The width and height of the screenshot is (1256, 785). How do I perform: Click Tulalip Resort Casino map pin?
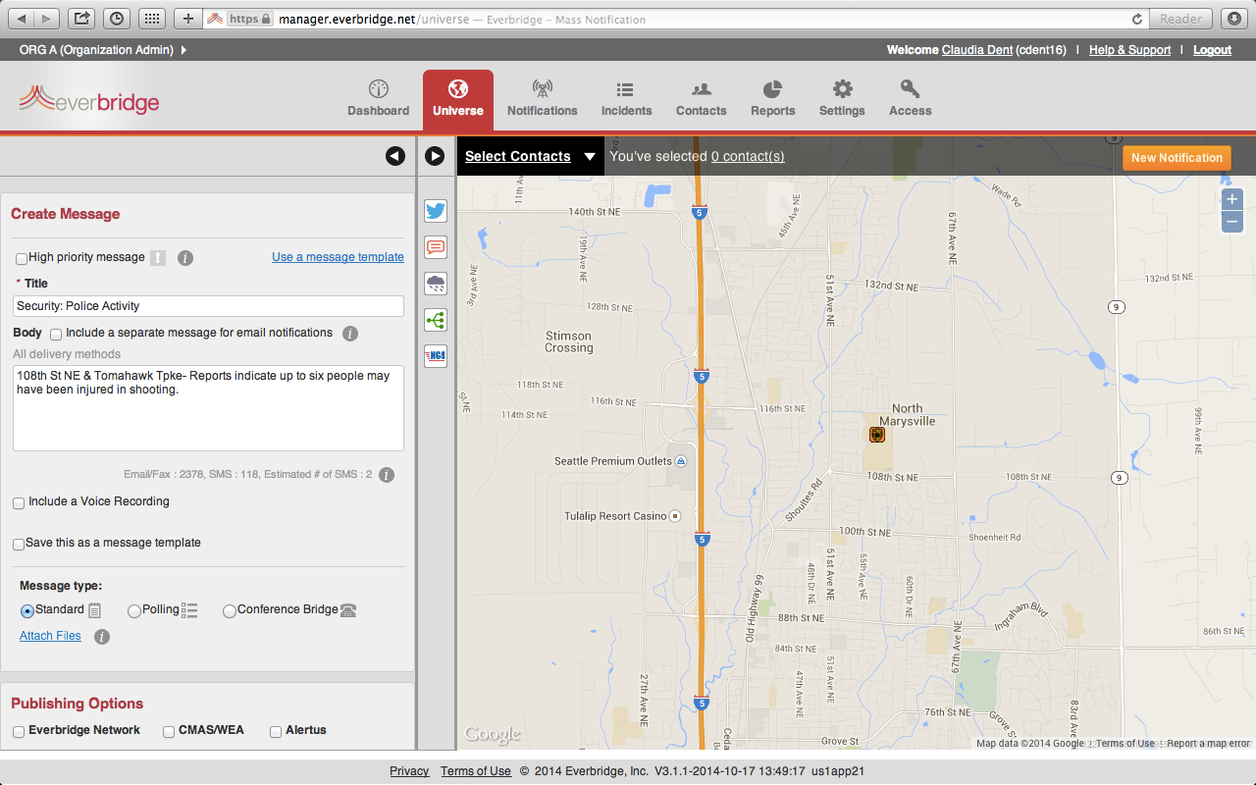click(x=675, y=516)
